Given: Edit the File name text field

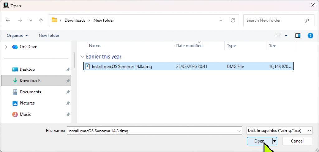Looking at the screenshot, I should [152, 131].
